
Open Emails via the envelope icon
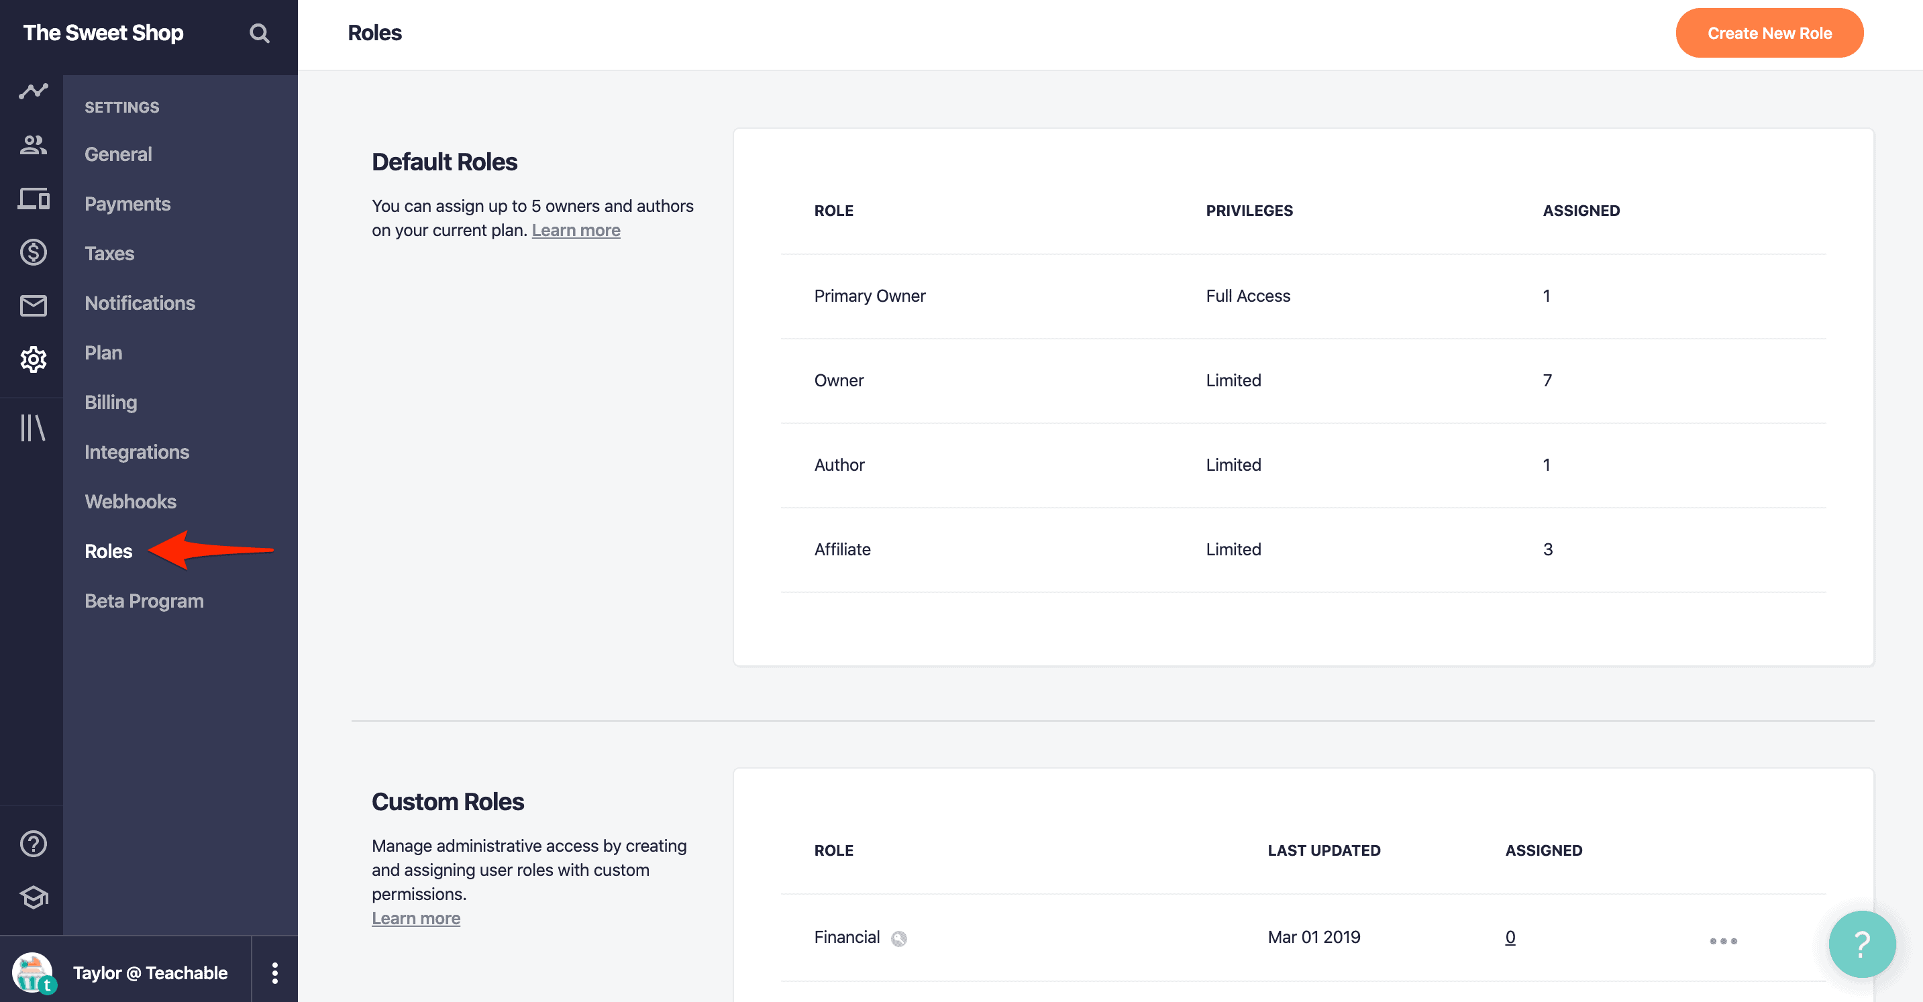click(x=32, y=305)
